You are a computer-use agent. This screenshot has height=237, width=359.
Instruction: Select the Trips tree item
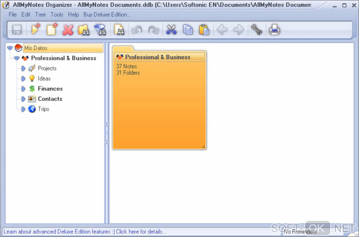point(44,109)
